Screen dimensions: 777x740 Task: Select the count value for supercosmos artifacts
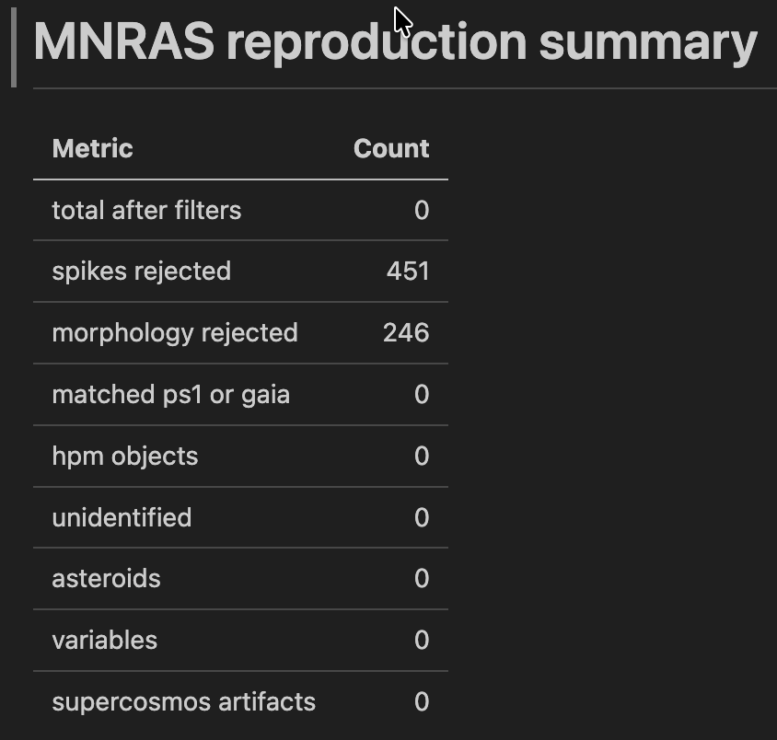pos(422,701)
